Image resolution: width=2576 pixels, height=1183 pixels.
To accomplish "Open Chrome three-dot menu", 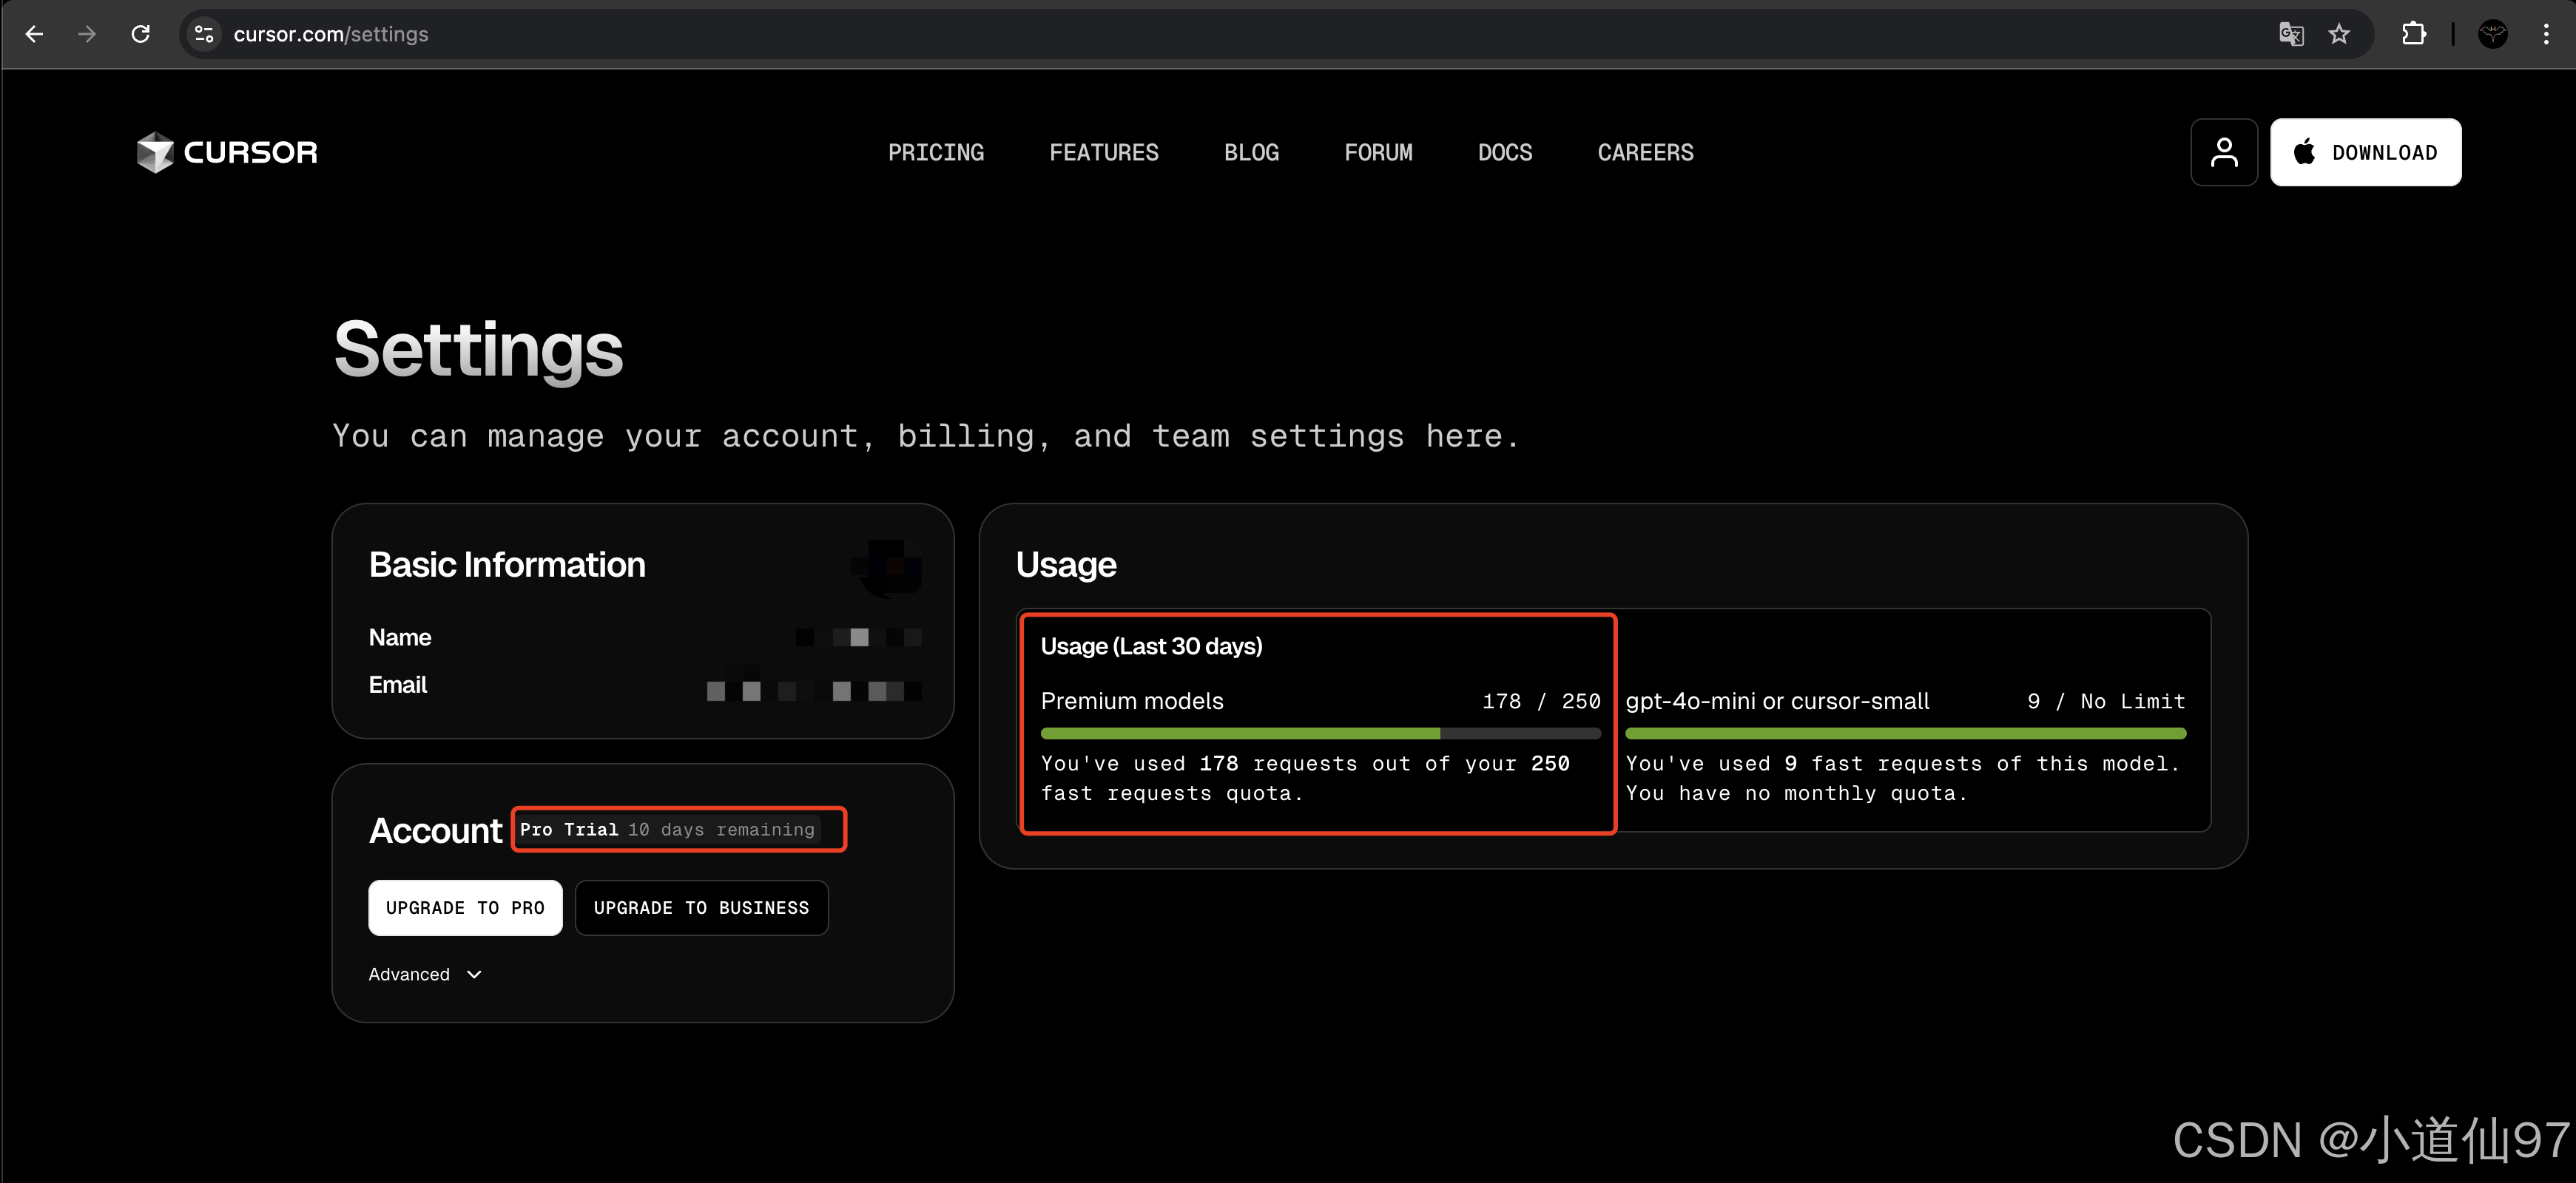I will 2546,34.
